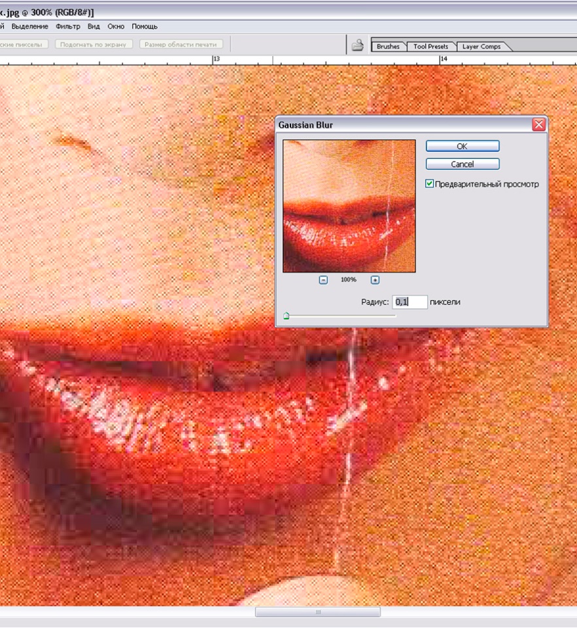Open the Окно menu
The image size is (577, 628).
[x=116, y=27]
